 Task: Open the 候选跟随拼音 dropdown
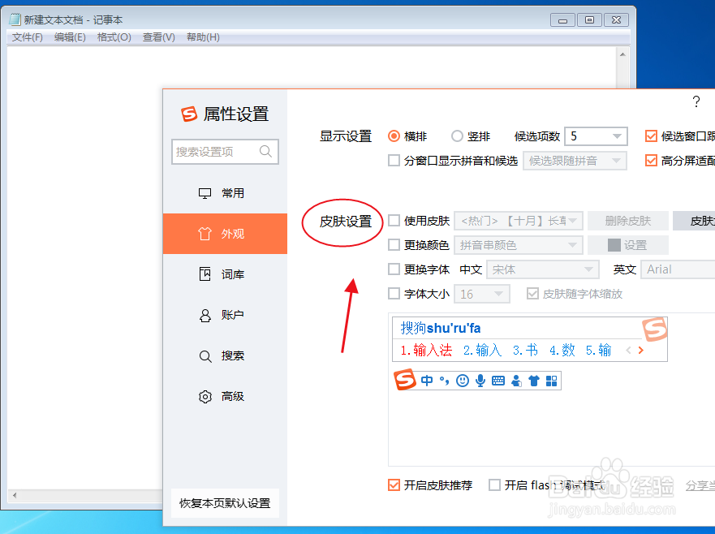coord(575,161)
